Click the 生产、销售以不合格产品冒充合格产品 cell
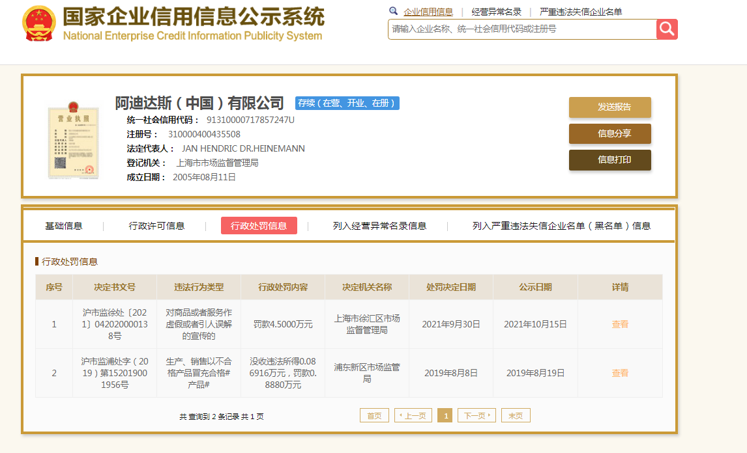 (199, 373)
